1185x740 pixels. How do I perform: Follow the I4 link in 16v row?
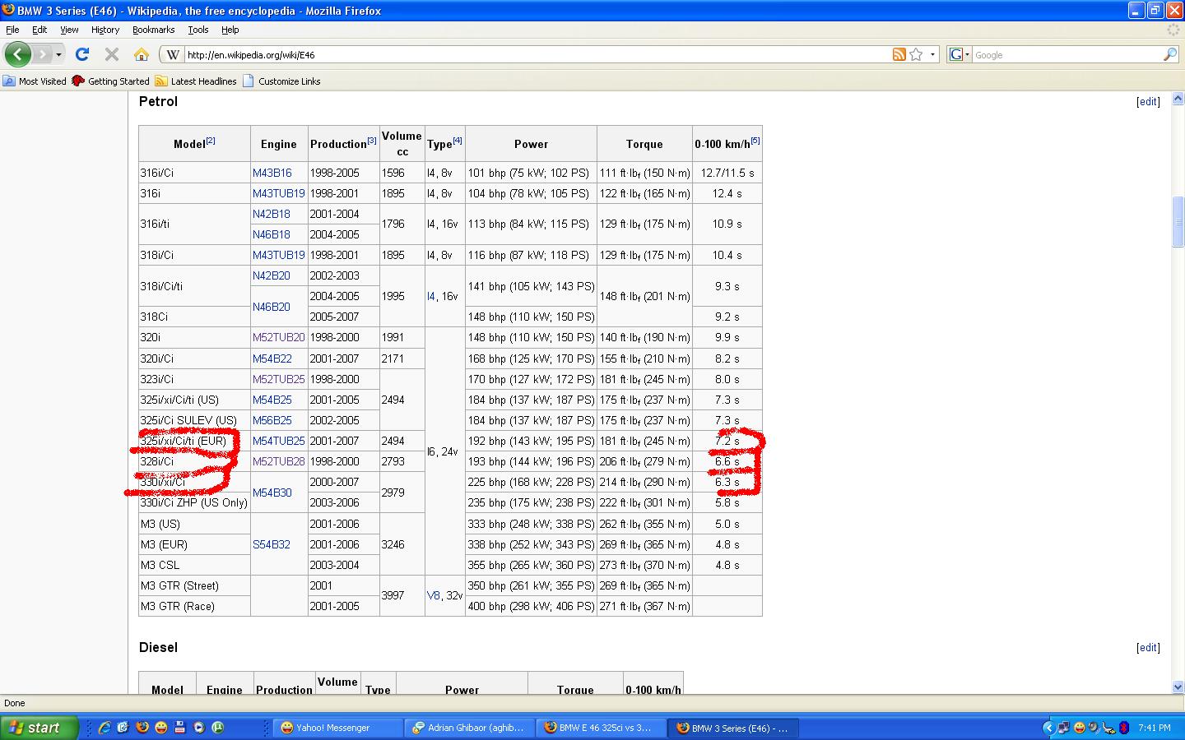point(431,296)
